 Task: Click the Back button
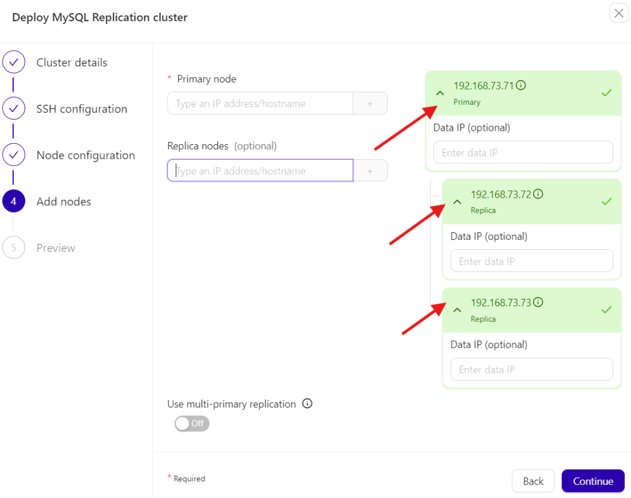pos(533,481)
